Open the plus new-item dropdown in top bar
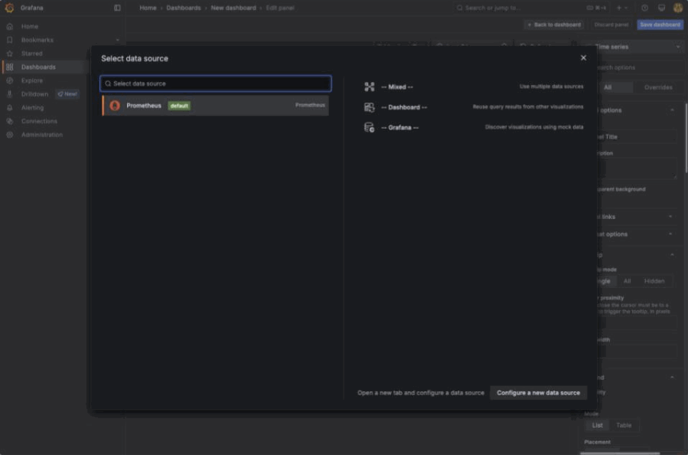Screen dimensions: 688x455 (621, 8)
